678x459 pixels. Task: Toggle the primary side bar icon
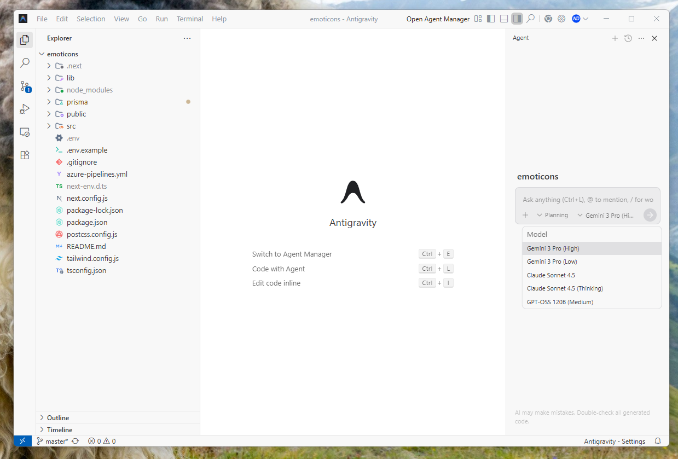click(491, 19)
